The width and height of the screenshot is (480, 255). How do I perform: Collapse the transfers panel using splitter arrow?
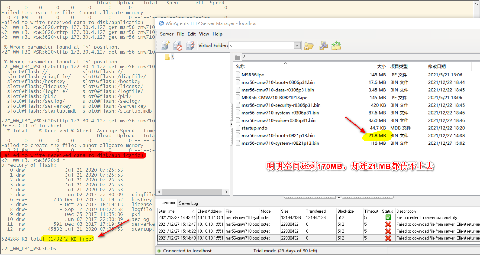[339, 197]
